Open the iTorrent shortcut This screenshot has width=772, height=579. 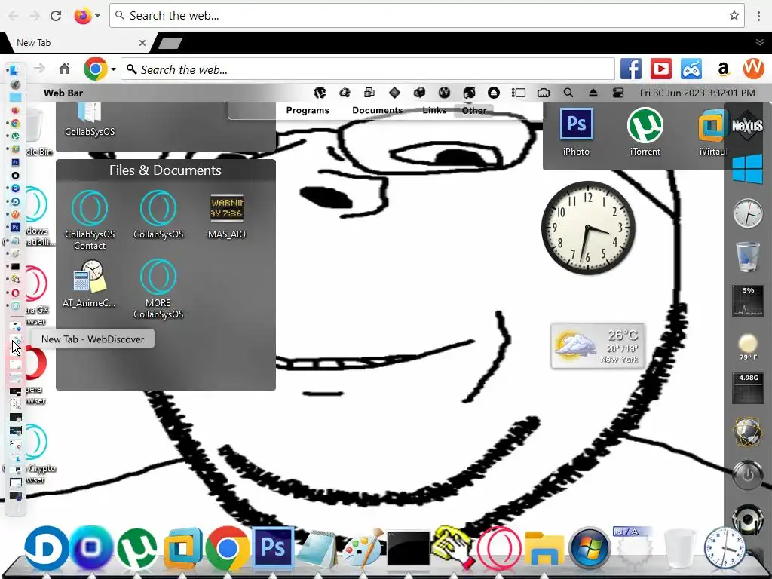pos(645,132)
